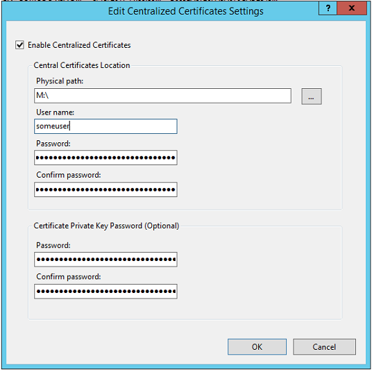Click the Password field under Central Certificates Location
This screenshot has width=372, height=370.
(x=105, y=158)
